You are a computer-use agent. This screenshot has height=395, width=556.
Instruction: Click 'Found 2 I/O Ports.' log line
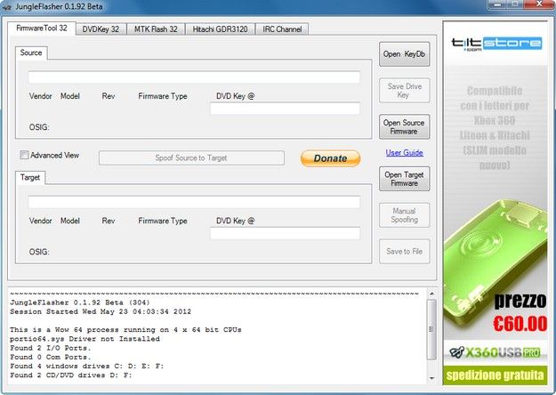(x=51, y=348)
